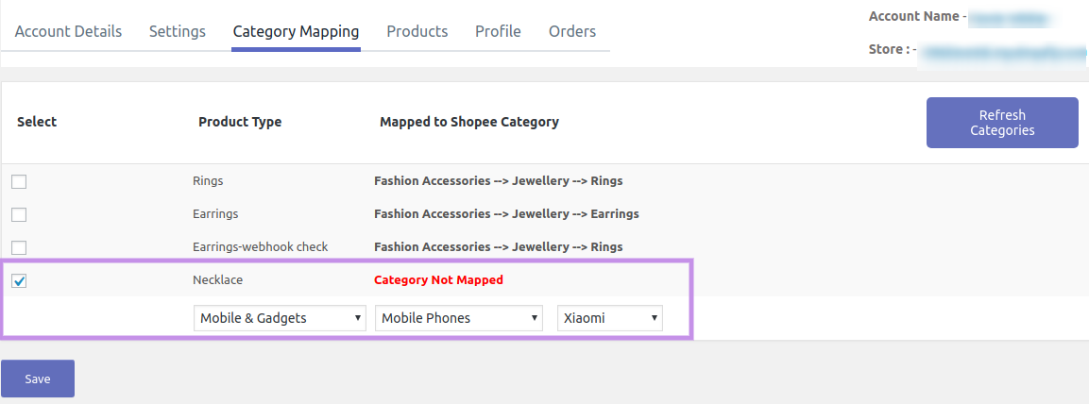Click the Necklace product type label

pyautogui.click(x=217, y=280)
